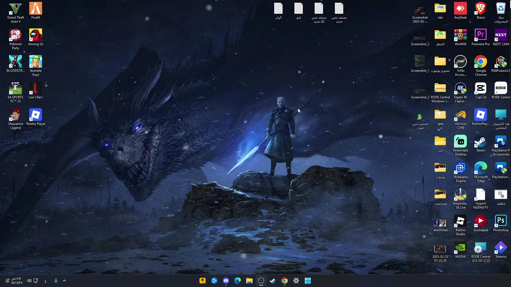Launch Google Chrome desktop shortcut

click(481, 66)
